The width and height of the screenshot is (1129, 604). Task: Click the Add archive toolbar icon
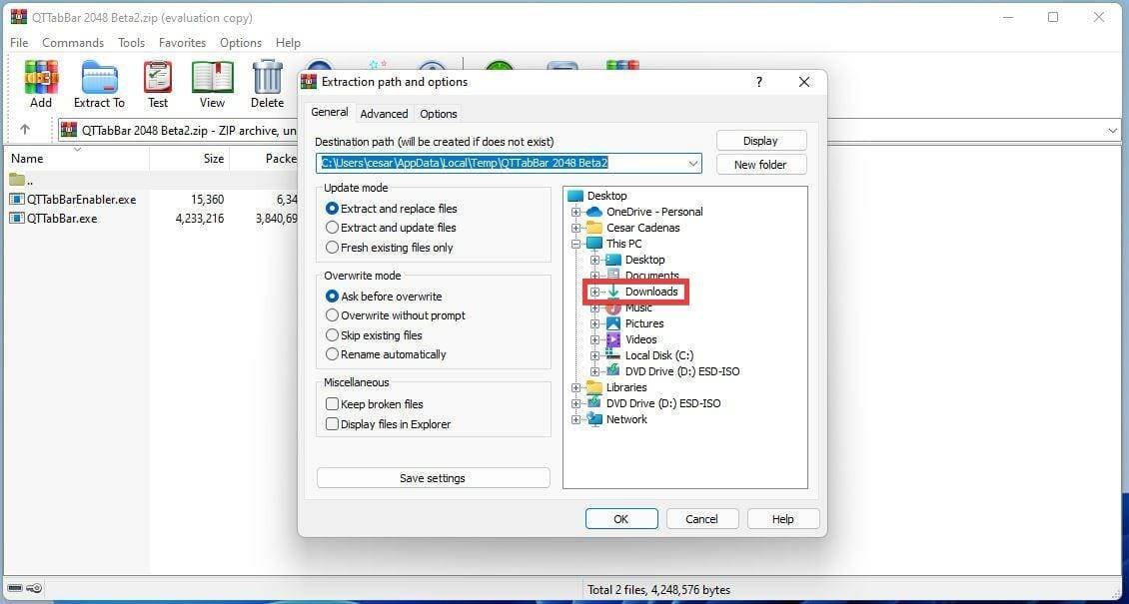point(40,78)
